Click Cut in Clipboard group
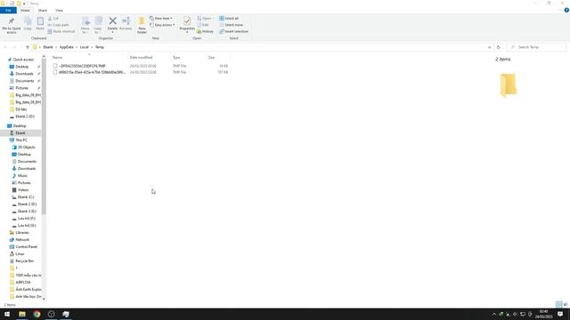 pos(53,19)
